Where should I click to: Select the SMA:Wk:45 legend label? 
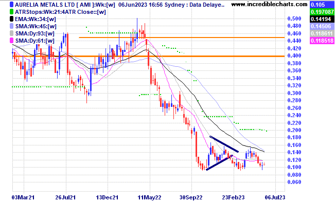point(36,26)
